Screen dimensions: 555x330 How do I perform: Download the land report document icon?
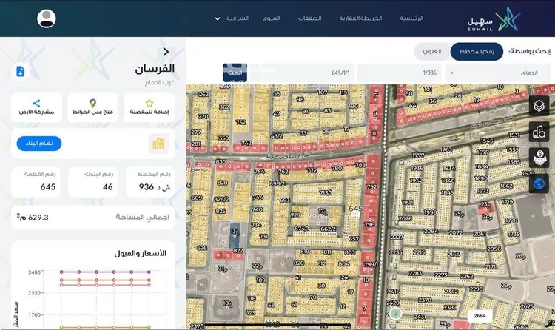[x=21, y=71]
